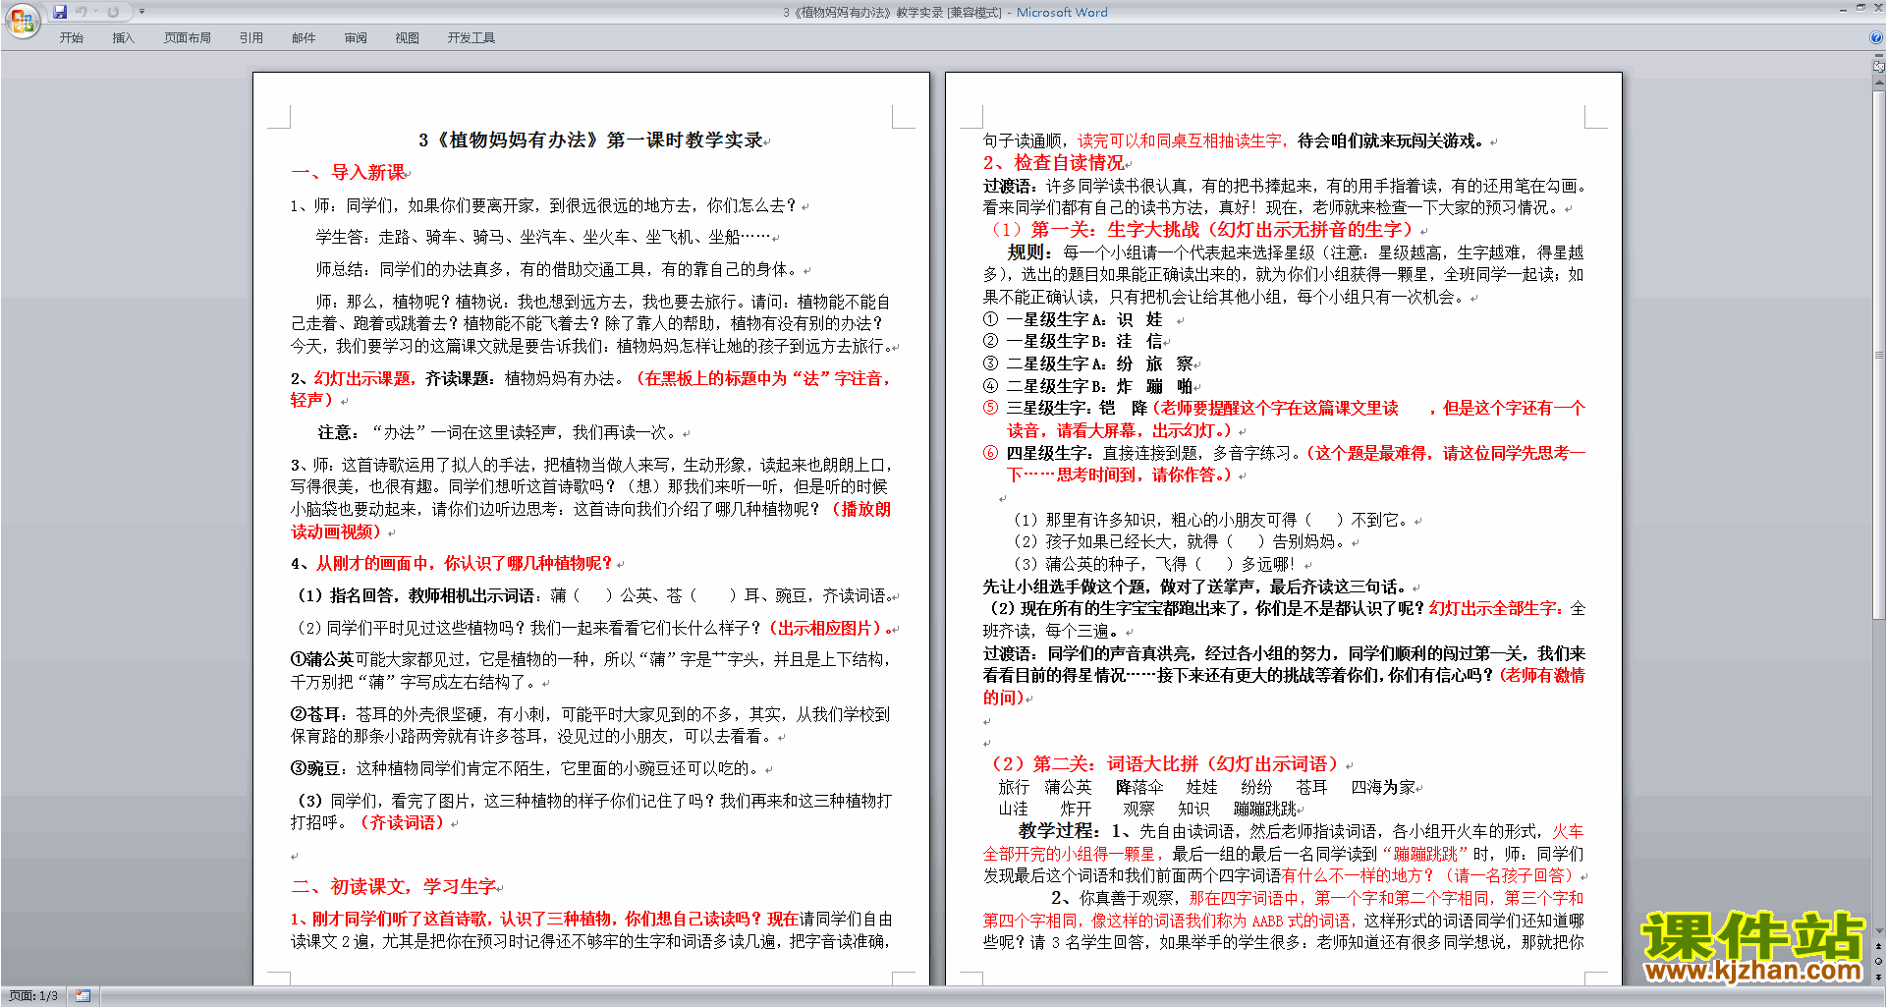The height and width of the screenshot is (1007, 1886).
Task: Click the vertical scrollbar down arrow
Action: click(x=1878, y=930)
